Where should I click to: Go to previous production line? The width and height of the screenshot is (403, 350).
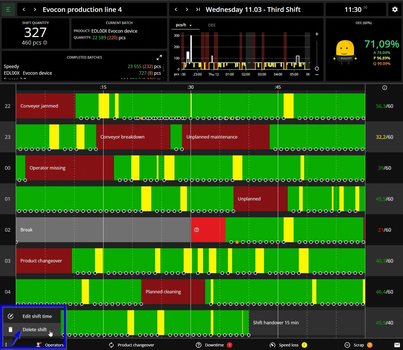[x=24, y=9]
